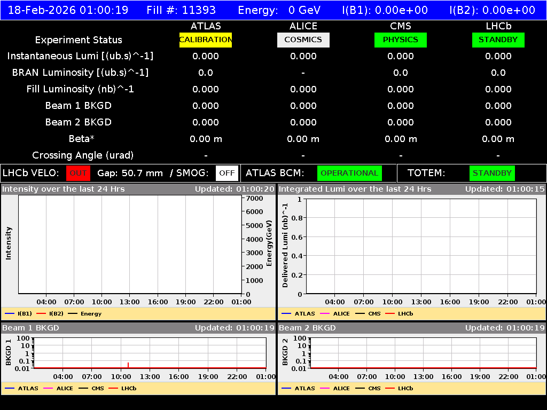Click the ATLAS BCM OPERATIONAL indicator
Screen dimensions: 547x410
349,173
